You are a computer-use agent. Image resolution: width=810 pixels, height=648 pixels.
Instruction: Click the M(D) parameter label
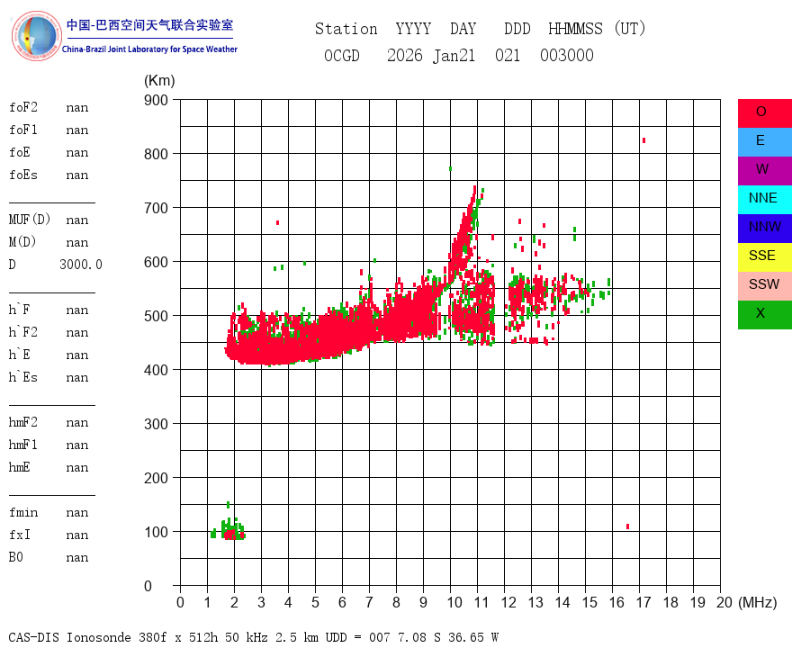(22, 242)
